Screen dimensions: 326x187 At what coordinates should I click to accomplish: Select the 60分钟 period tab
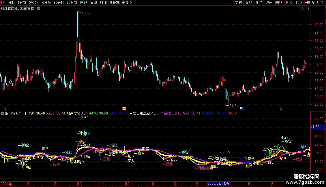click(x=72, y=3)
